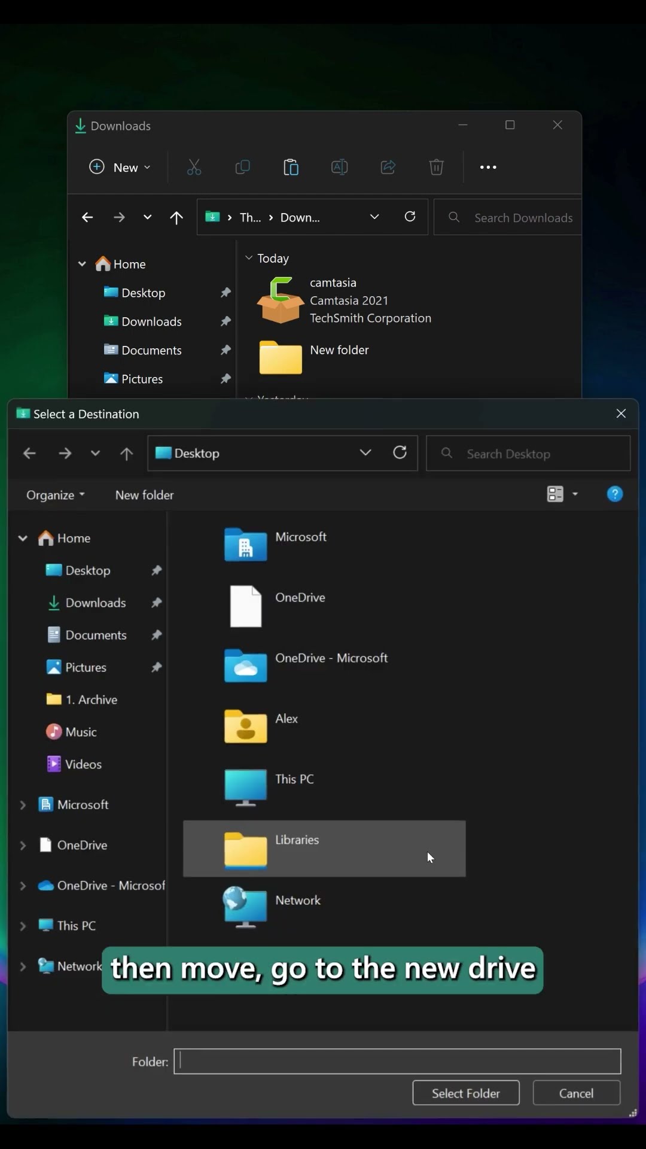Click the Copy icon in Downloads toolbar
This screenshot has width=646, height=1149.
click(242, 167)
